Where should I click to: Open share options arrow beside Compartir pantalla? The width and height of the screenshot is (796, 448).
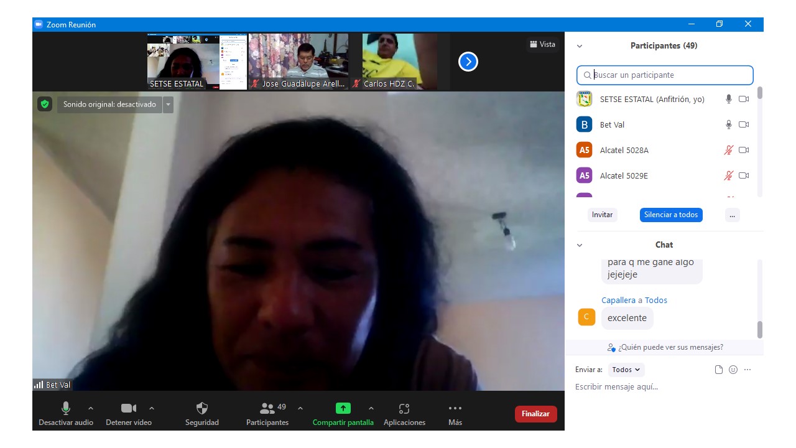point(371,409)
